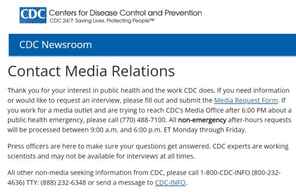
Task: Click the trademark symbol after People
Action: tap(152, 20)
